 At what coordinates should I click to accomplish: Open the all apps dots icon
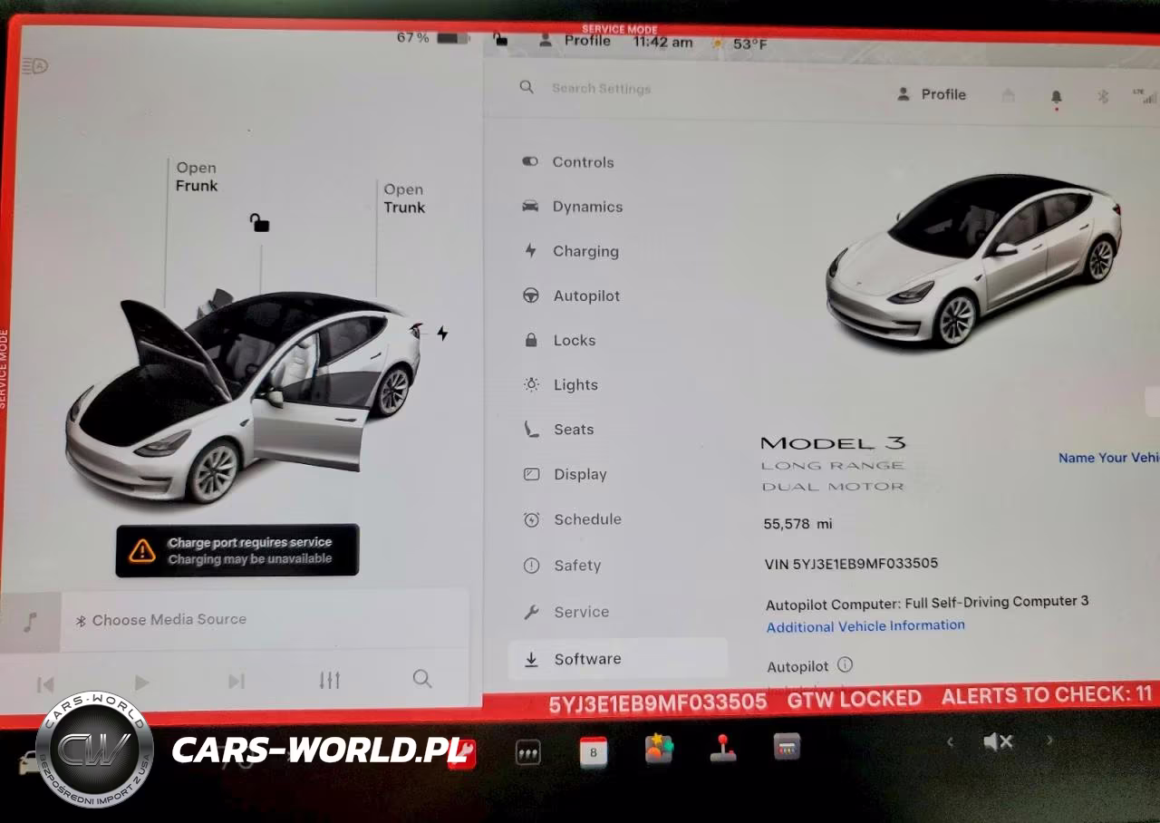(x=527, y=752)
